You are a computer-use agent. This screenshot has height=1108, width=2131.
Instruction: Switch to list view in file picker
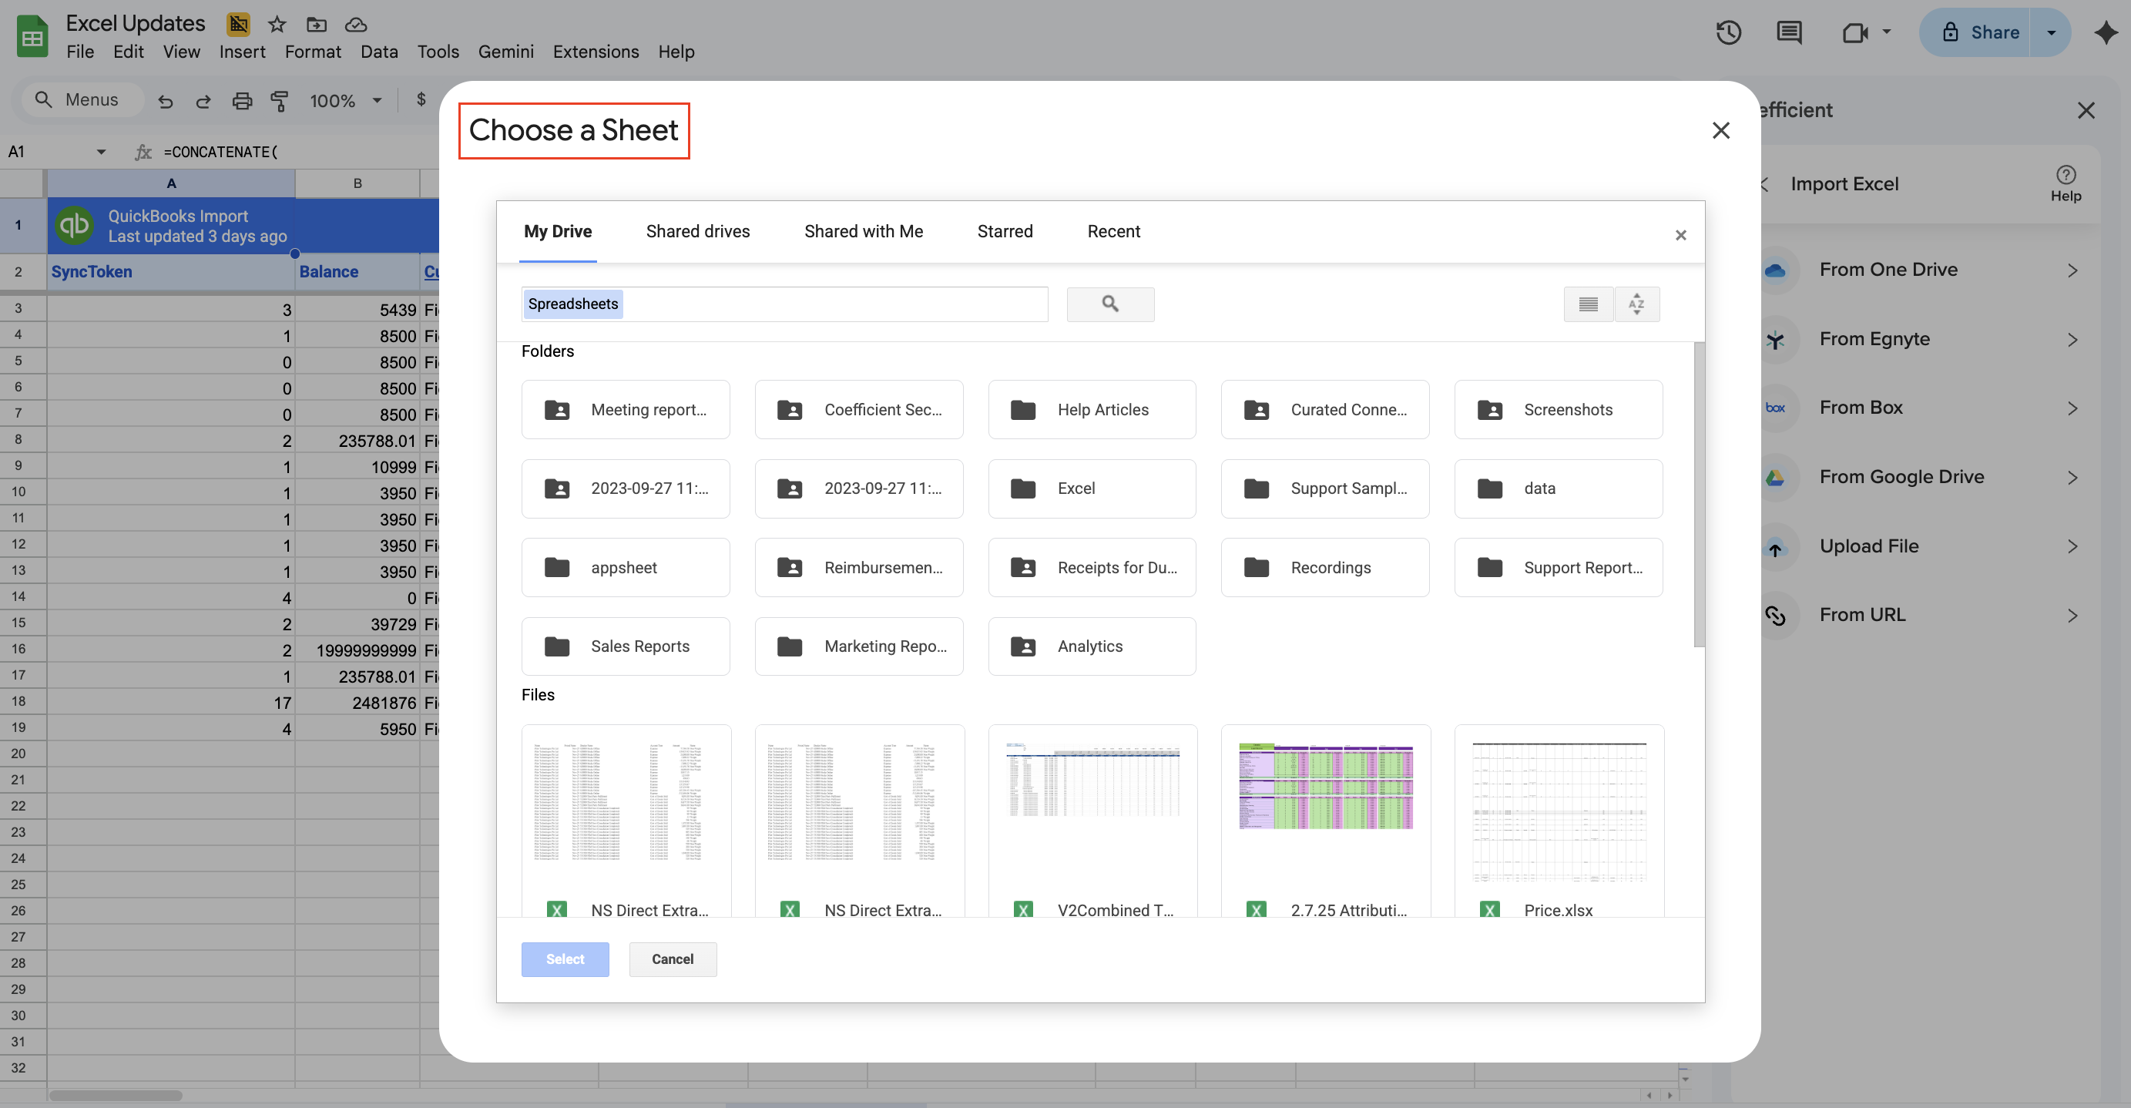1588,304
